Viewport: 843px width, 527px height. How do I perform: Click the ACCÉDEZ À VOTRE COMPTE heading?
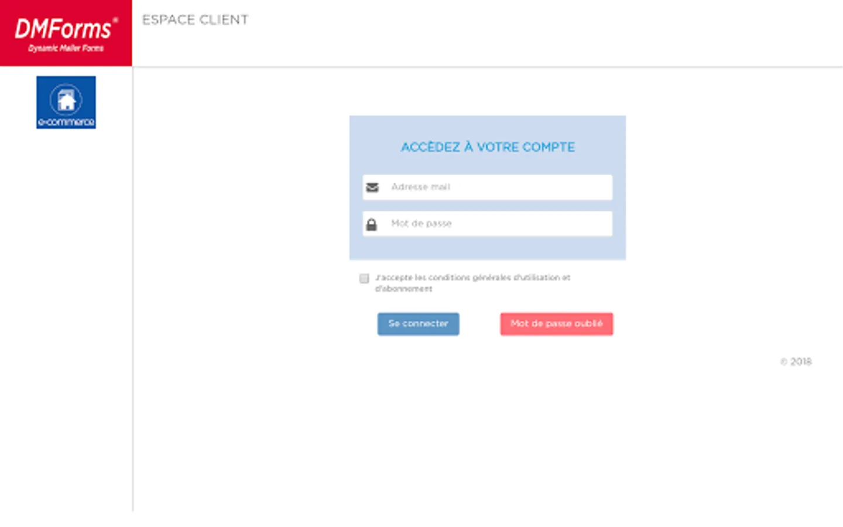coord(488,147)
